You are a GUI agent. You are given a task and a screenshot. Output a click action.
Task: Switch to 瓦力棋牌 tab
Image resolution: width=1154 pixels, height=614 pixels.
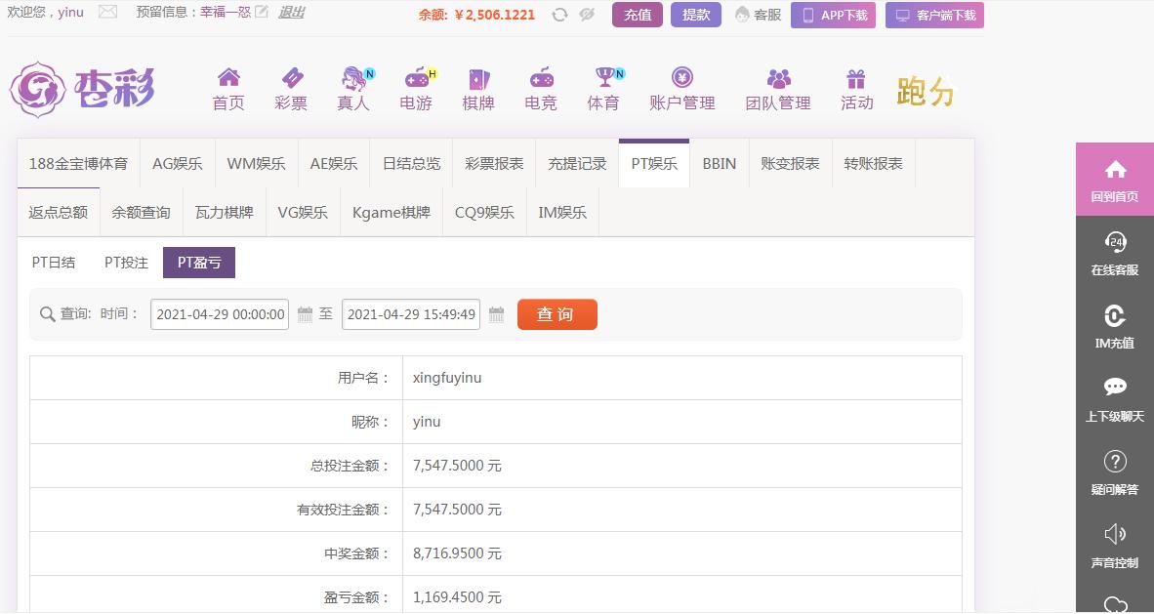225,212
